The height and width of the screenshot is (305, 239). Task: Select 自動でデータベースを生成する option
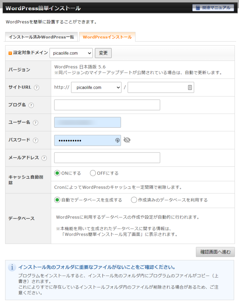pos(57,200)
